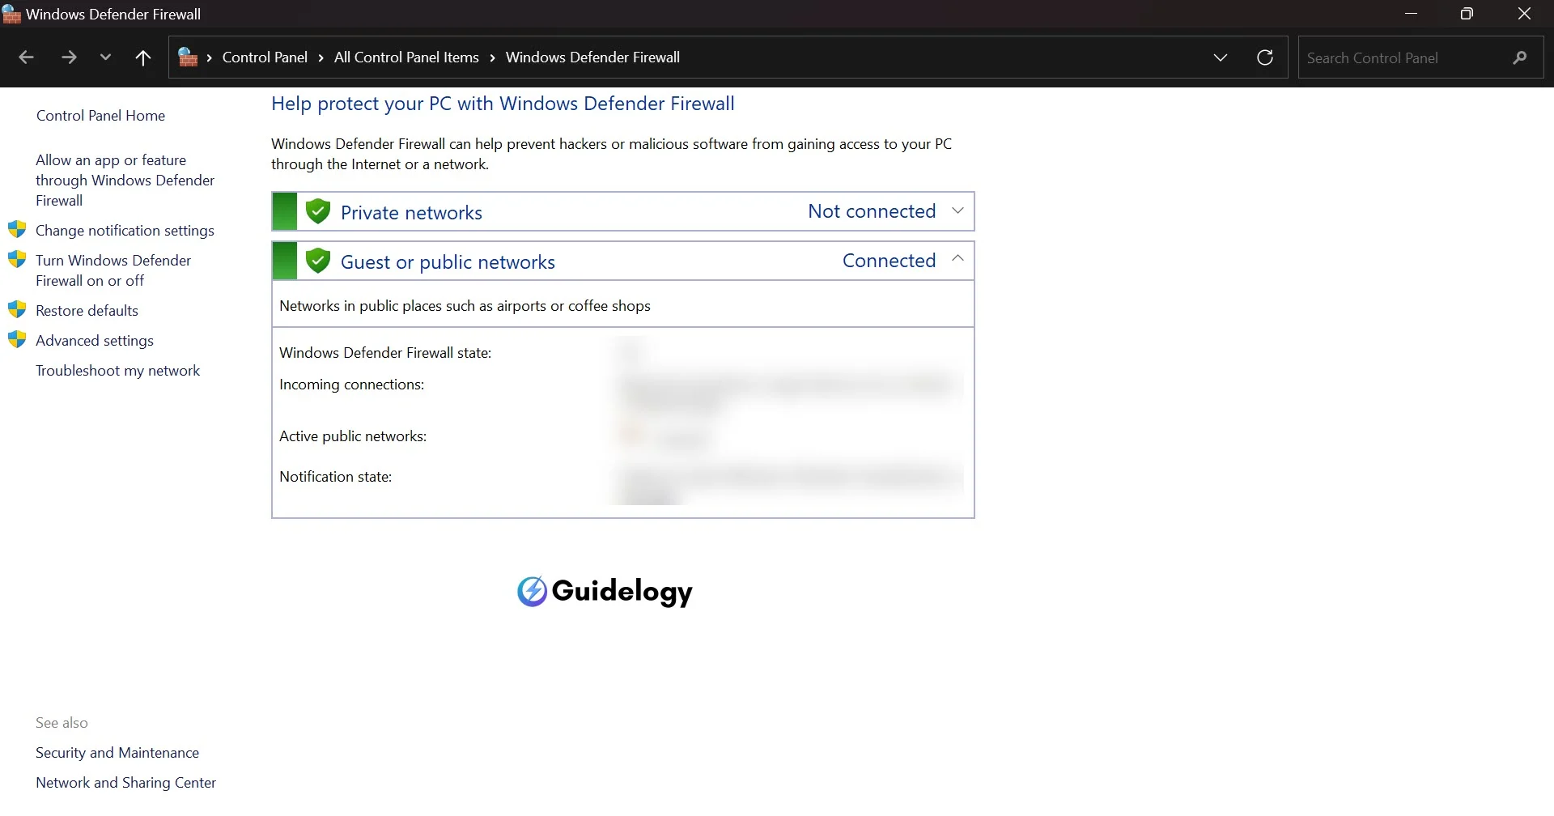This screenshot has width=1554, height=816.
Task: Click shield icon next to Advanced settings
Action: [17, 340]
